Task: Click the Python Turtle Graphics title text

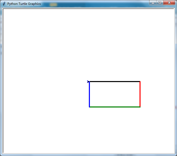Action: (x=24, y=4)
